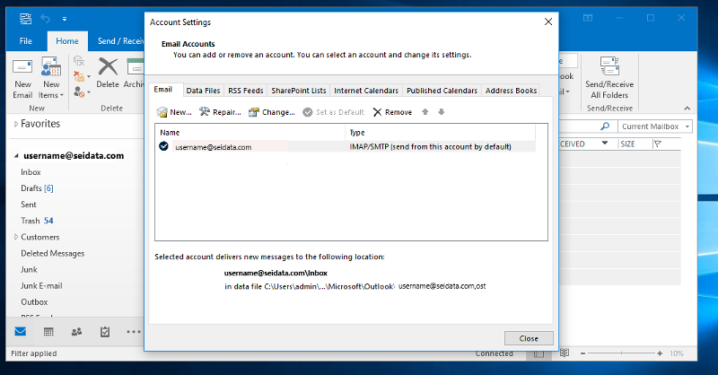
Task: Click the Send/Receive All Folders icon
Action: [609, 72]
